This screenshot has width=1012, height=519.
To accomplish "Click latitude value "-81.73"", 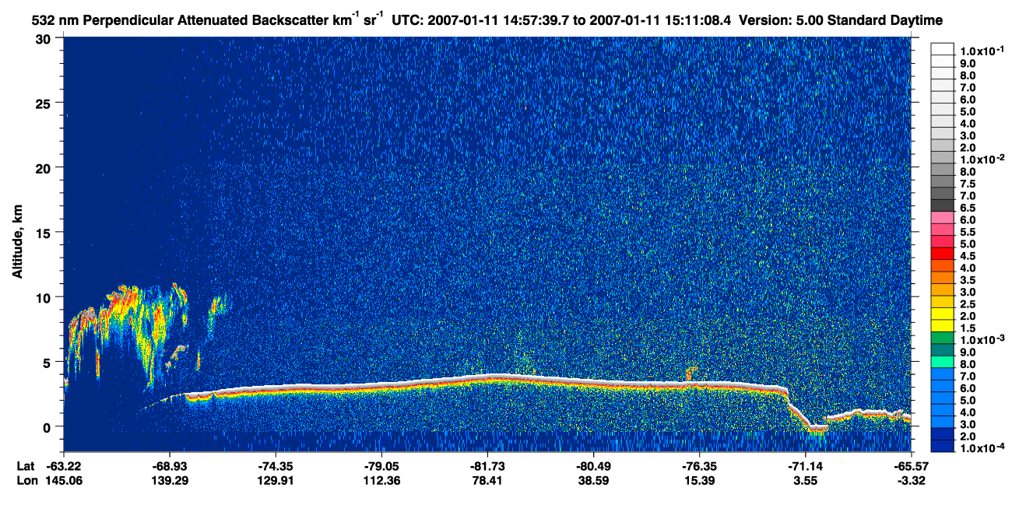I will [487, 465].
